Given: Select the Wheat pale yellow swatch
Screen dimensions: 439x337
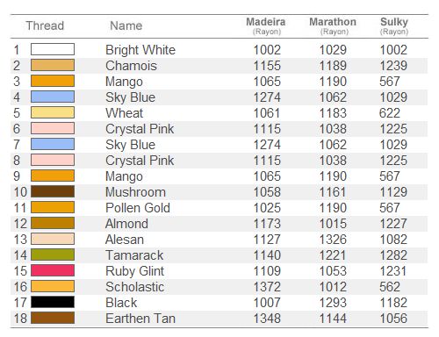Looking at the screenshot, I should [53, 112].
